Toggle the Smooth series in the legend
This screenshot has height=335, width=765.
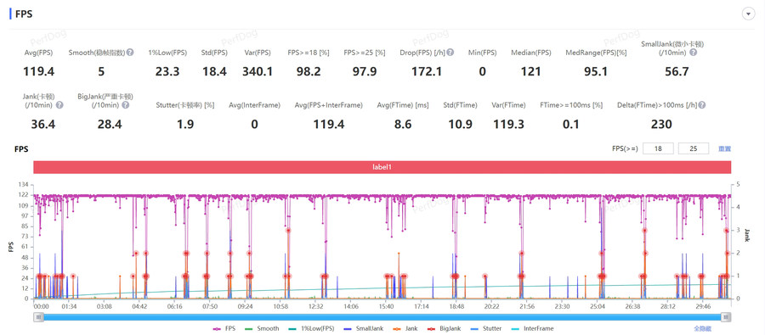click(x=262, y=329)
